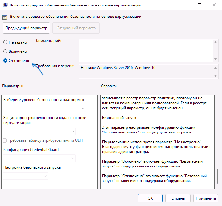The height and width of the screenshot is (206, 222).
Task: Click inside the comment text field
Action: click(x=146, y=50)
